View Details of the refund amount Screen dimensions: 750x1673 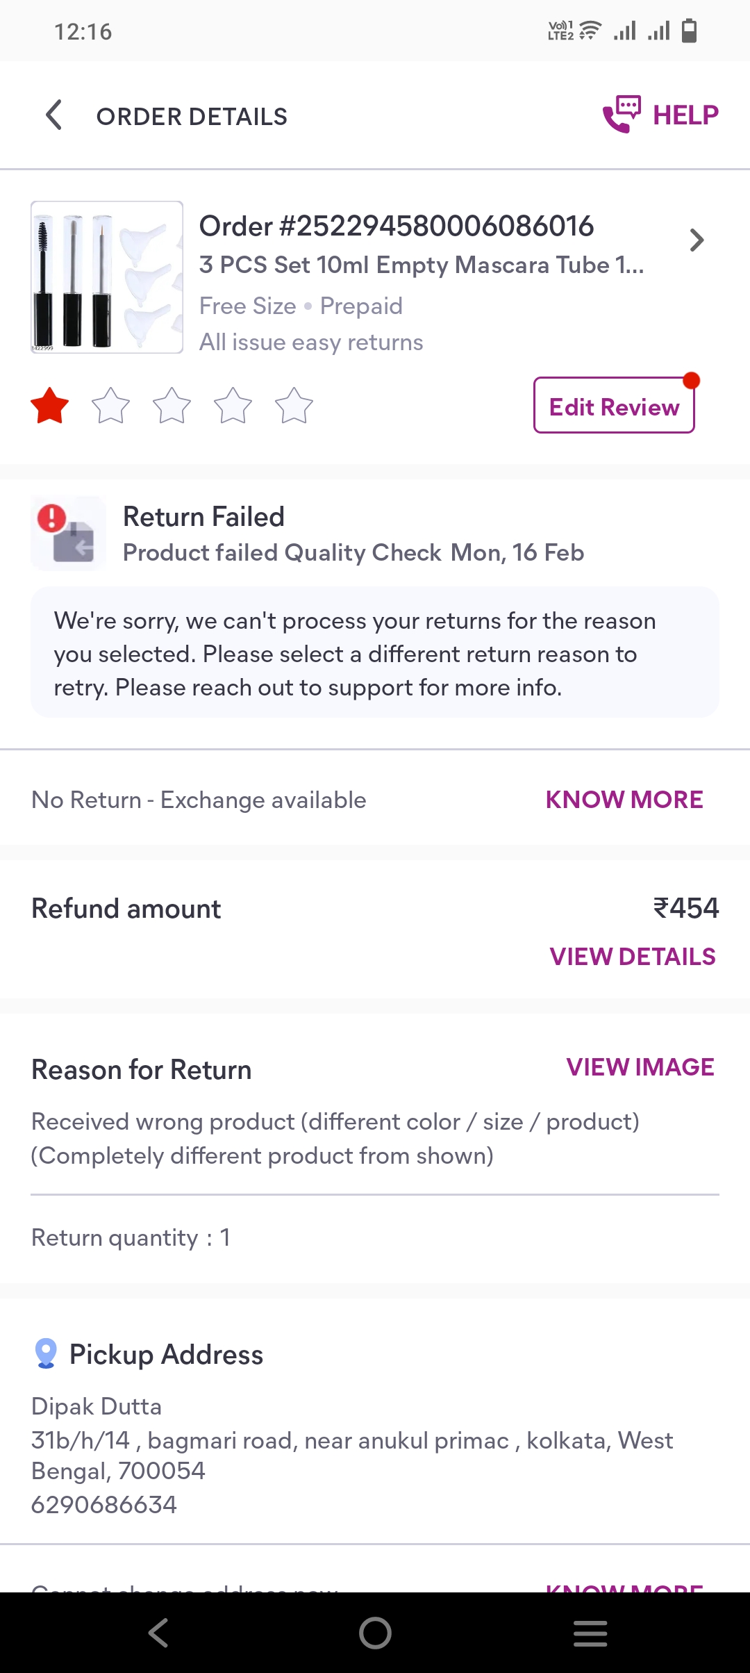pyautogui.click(x=632, y=957)
